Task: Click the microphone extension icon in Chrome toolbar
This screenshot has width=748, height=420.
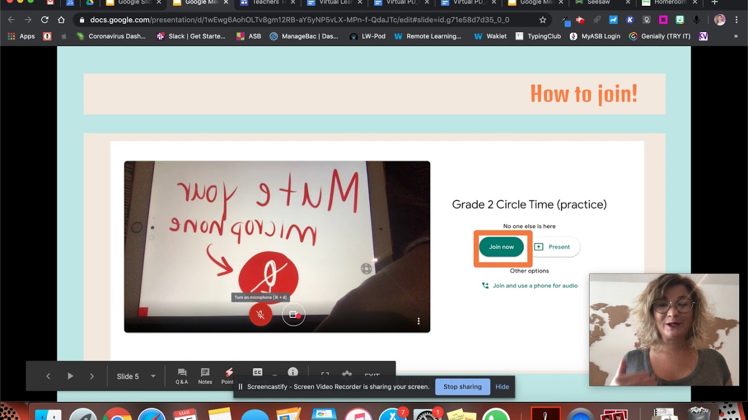Action: [x=697, y=20]
